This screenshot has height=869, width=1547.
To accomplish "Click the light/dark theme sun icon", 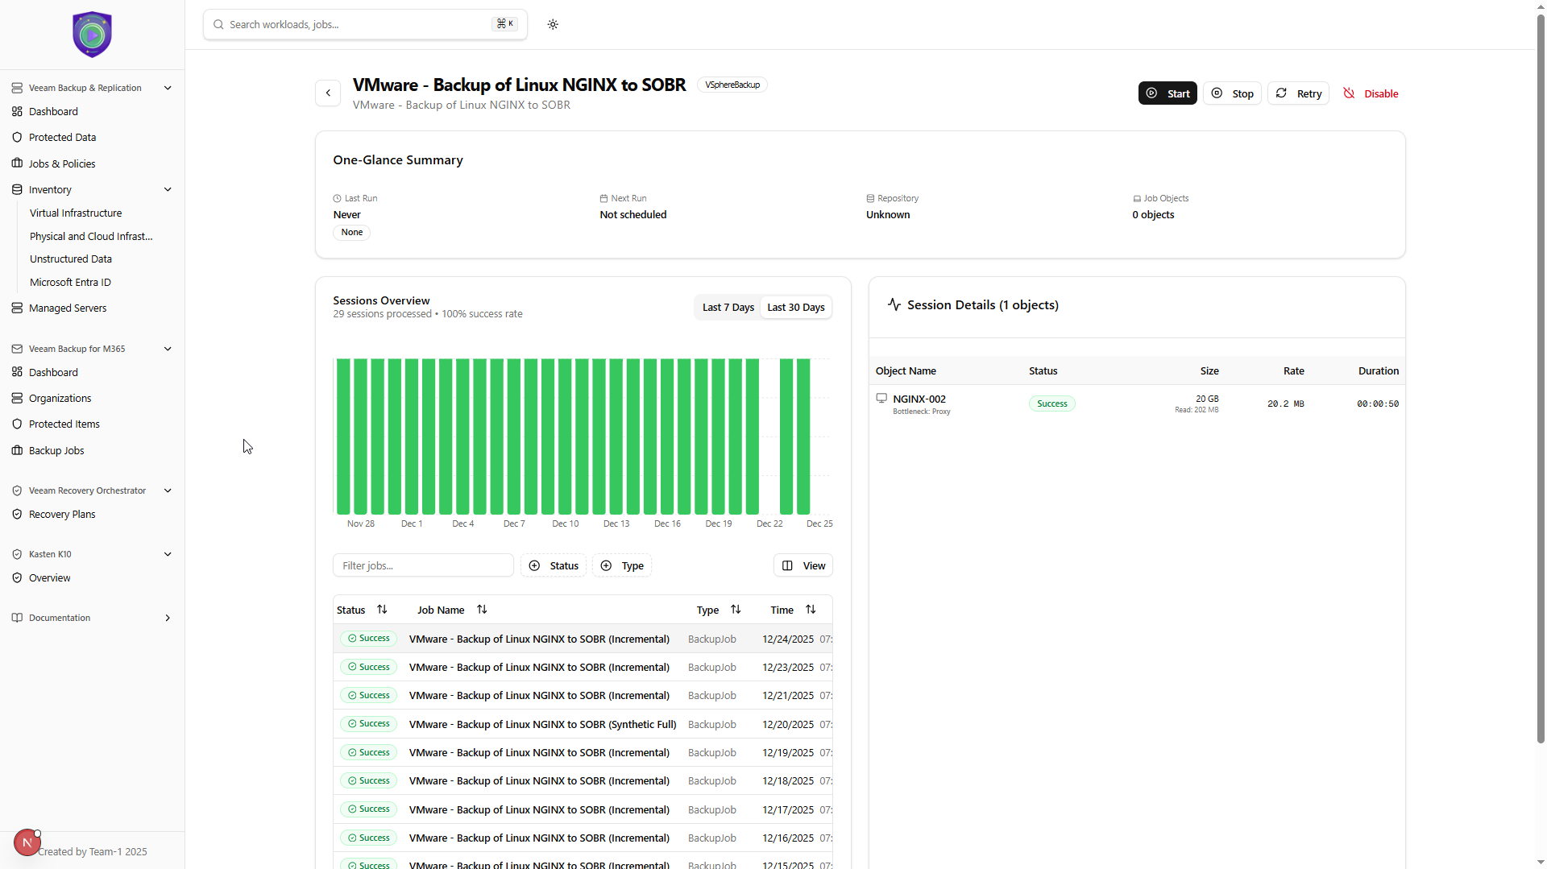I will click(x=553, y=24).
